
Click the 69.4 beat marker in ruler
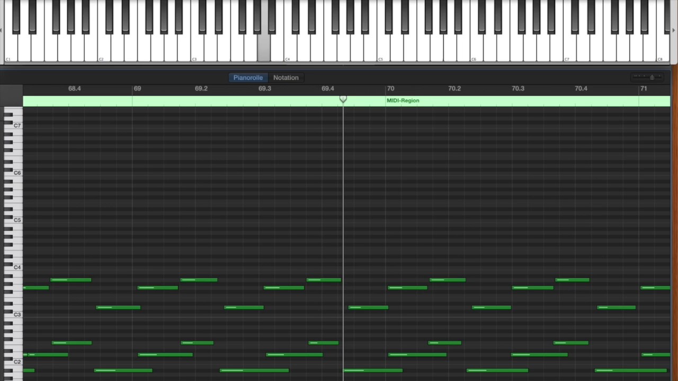pos(328,88)
